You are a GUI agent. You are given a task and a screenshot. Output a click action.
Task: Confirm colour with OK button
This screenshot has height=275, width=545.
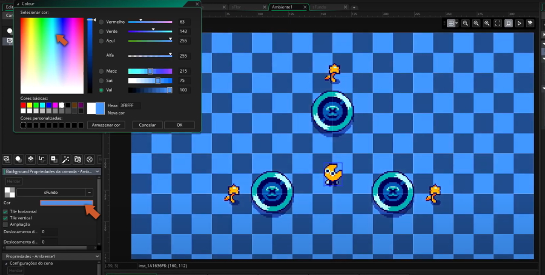pos(179,125)
